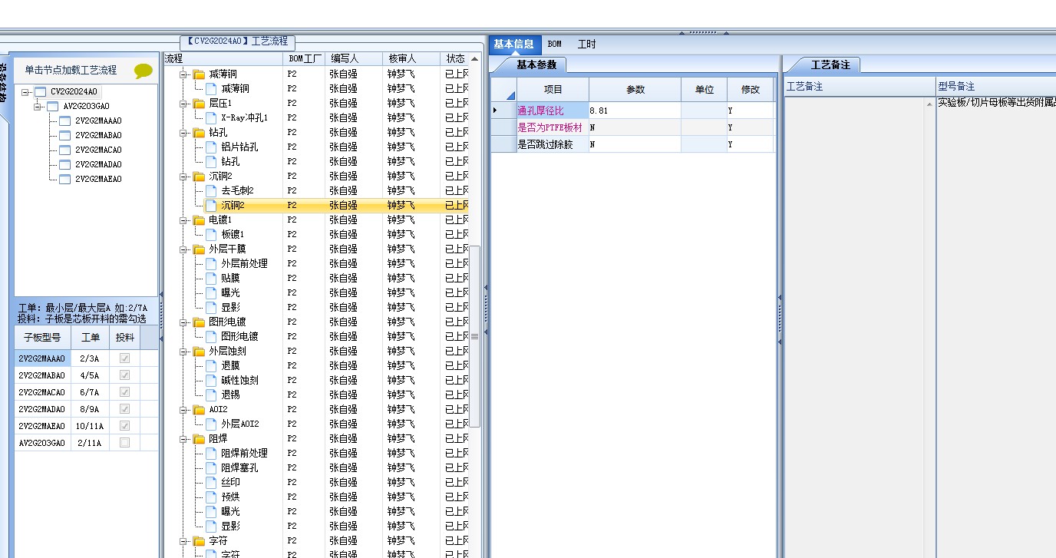
Task: Click the 电镀1 folder icon
Action: pyautogui.click(x=199, y=220)
